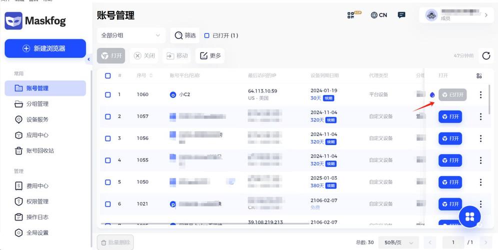Screen dimensions: 498x250
Task: Open the more-options menu for row 1057
Action: 480,116
